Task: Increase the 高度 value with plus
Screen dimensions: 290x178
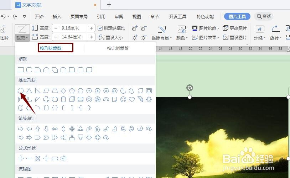Action: click(91, 28)
